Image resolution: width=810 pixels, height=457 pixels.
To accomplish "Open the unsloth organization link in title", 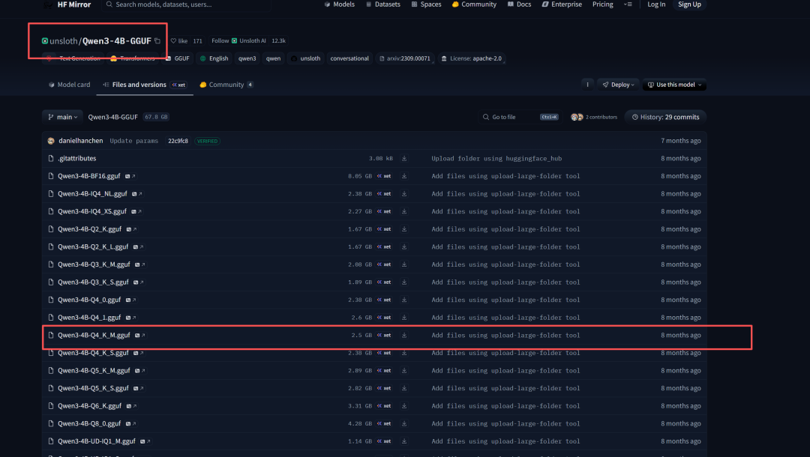I will click(x=63, y=40).
